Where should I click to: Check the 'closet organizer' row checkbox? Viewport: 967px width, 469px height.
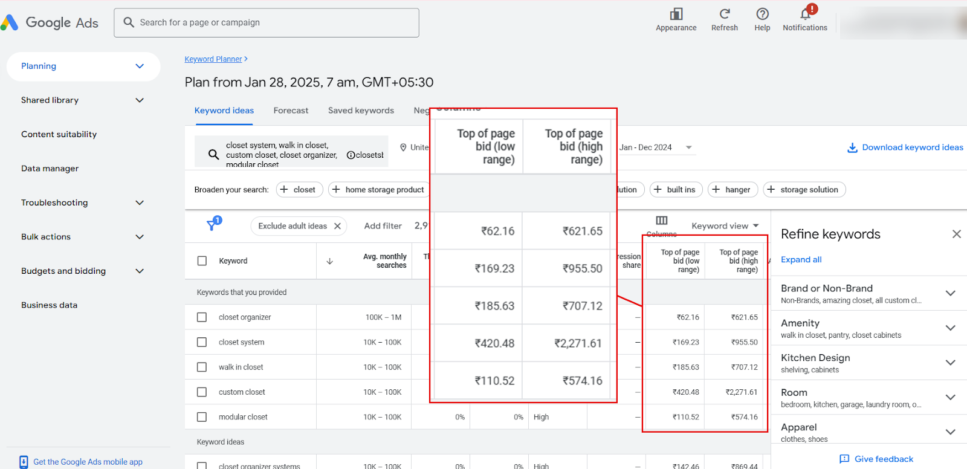click(202, 317)
